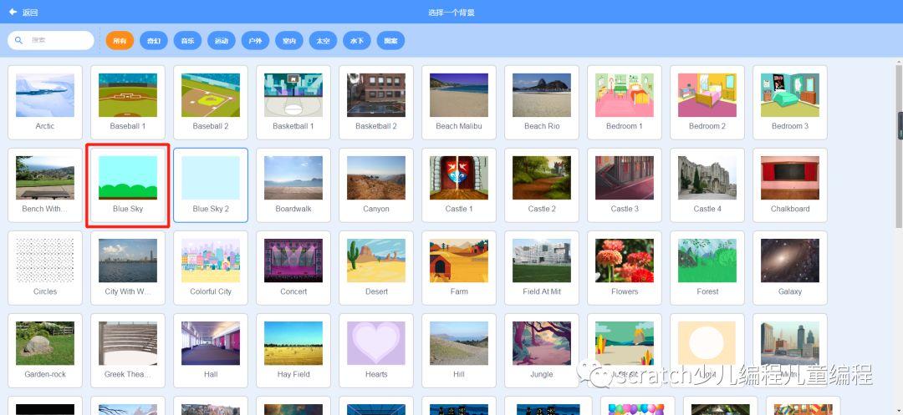Select the 所有 (All) category filter
Screen dimensions: 903x415
(120, 41)
